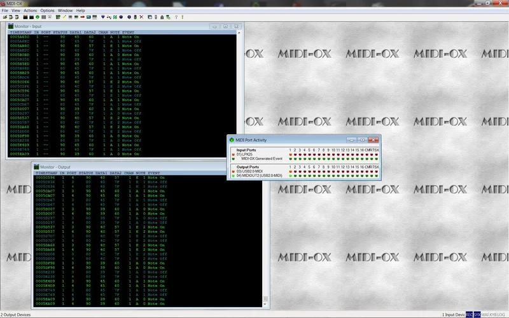
Task: Open the Options menu
Action: [47, 10]
